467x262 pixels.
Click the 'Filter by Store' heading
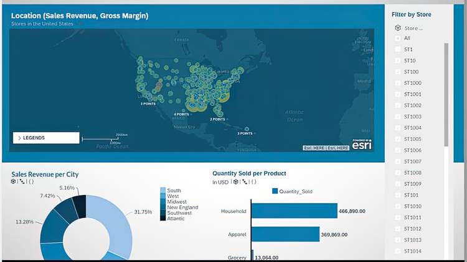pos(412,14)
